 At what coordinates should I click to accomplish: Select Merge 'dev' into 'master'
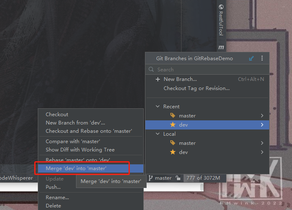pos(76,168)
